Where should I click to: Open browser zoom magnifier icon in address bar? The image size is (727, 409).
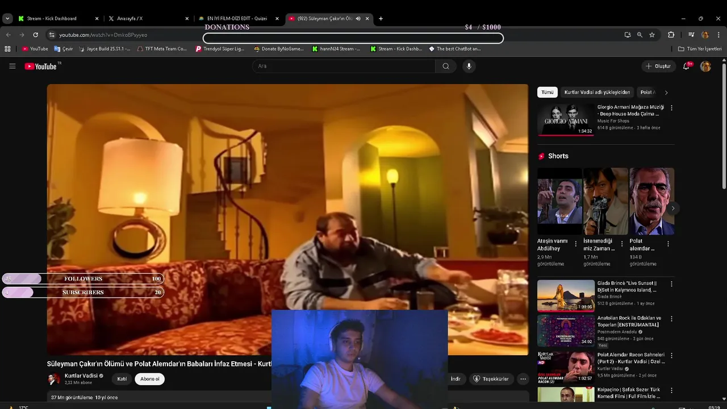[x=640, y=35]
